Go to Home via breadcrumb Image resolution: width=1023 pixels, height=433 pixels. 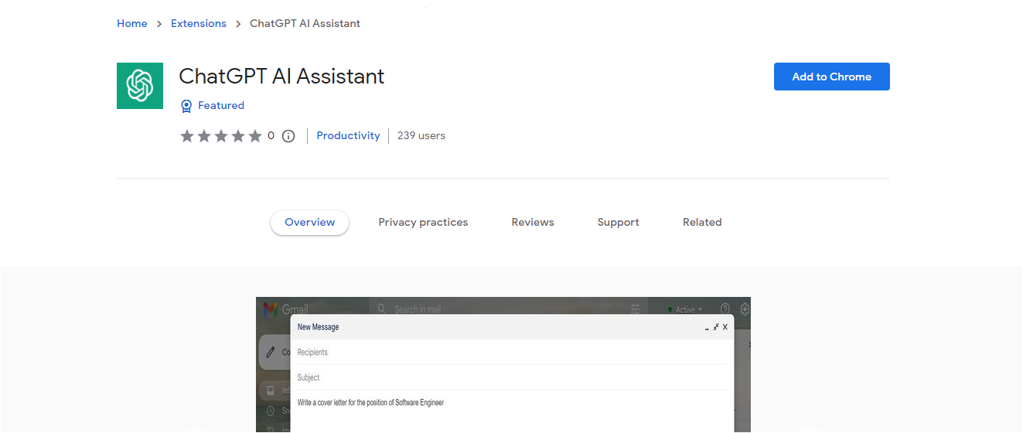tap(132, 24)
